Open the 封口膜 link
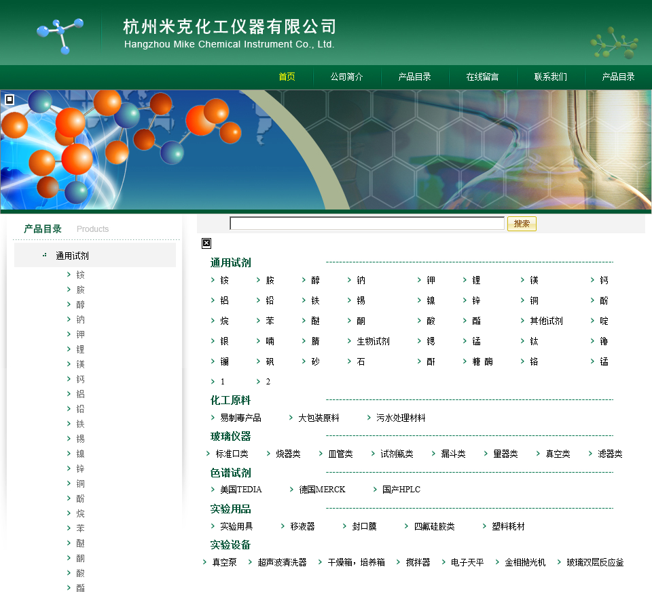 point(364,526)
